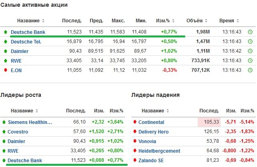Click red down arrow beside Zalando SE

(135, 160)
